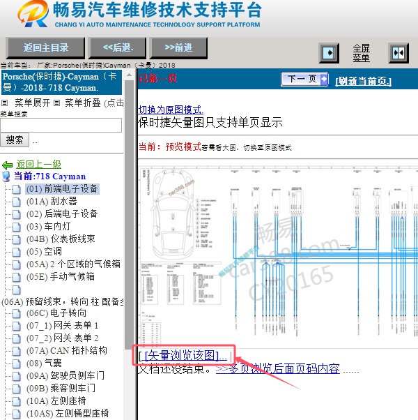Open (05A) 2 个区域的气候箱 item
This screenshot has height=420, width=418.
[73, 264]
